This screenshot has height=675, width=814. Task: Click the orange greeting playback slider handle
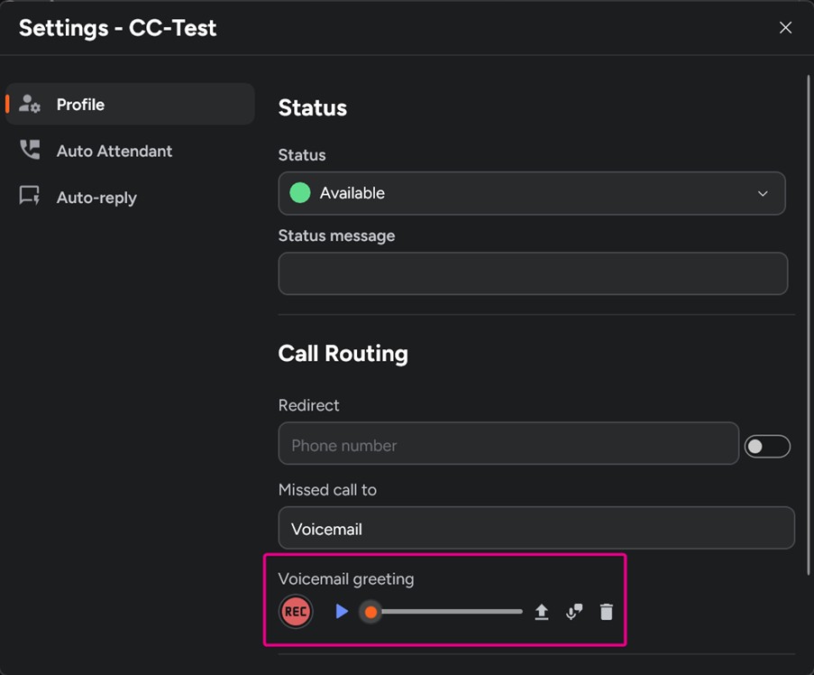[370, 612]
